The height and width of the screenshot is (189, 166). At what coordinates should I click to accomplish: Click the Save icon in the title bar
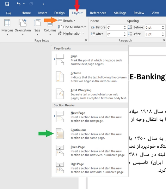click(x=7, y=4)
